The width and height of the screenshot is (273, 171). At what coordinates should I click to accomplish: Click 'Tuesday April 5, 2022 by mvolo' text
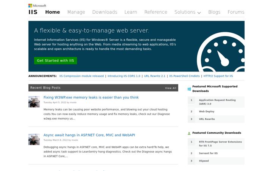[60, 103]
